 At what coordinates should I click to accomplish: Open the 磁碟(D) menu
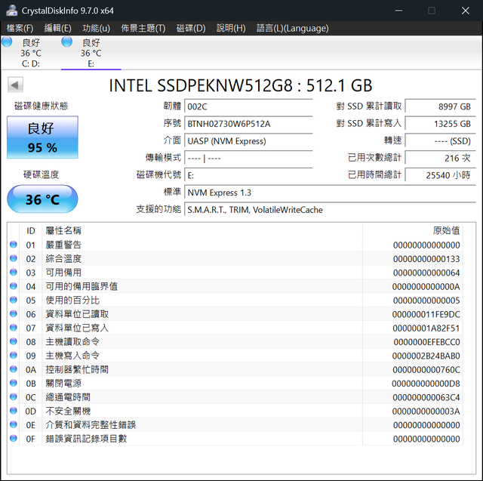(x=191, y=29)
